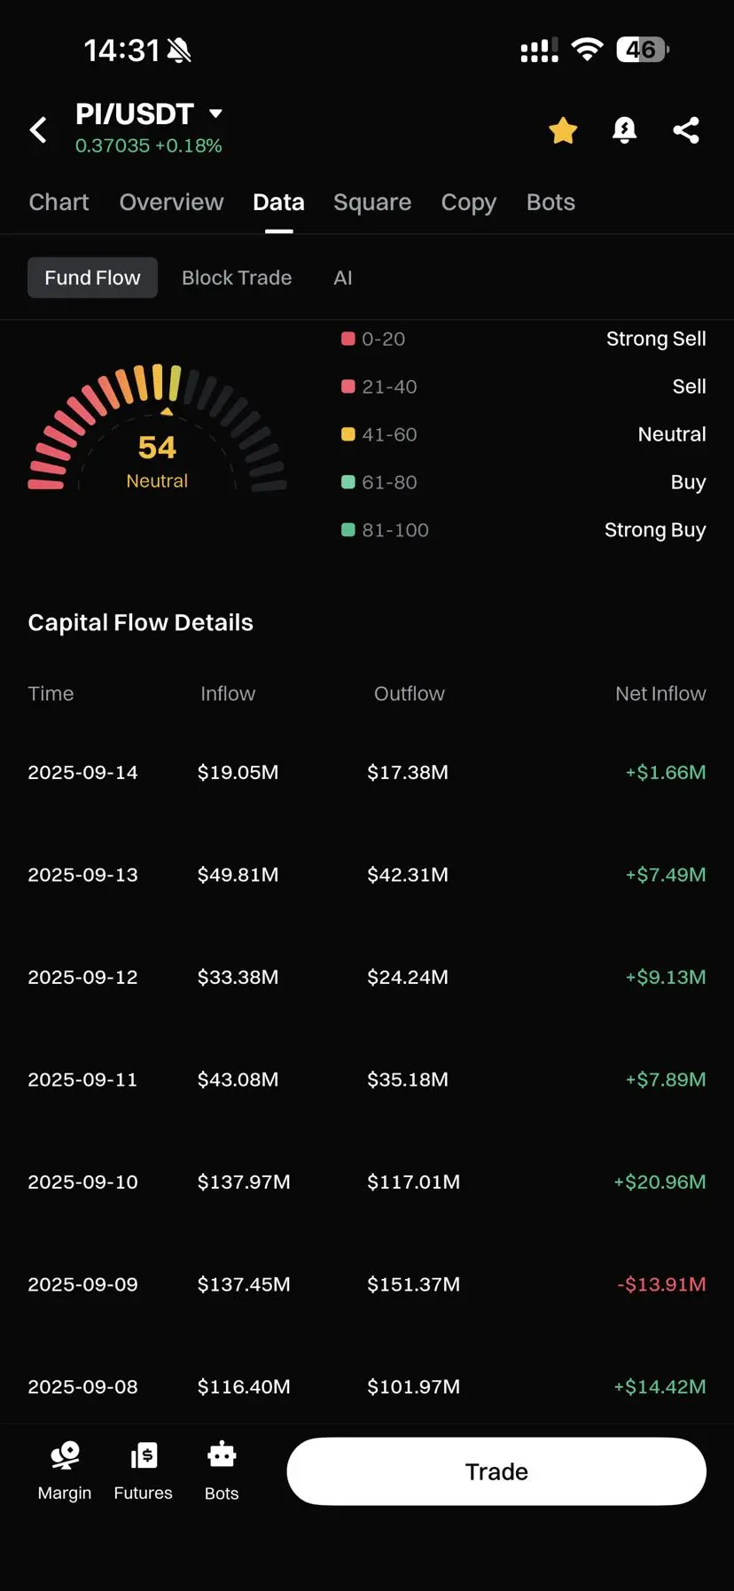Open the Margin trading icon
This screenshot has height=1591, width=734.
tap(65, 1455)
